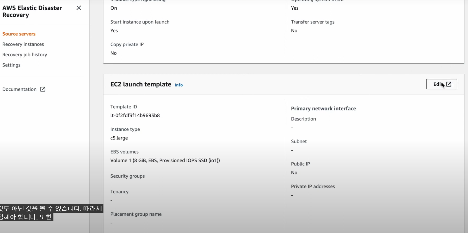Click the Tenancy label
468x233 pixels.
119,192
